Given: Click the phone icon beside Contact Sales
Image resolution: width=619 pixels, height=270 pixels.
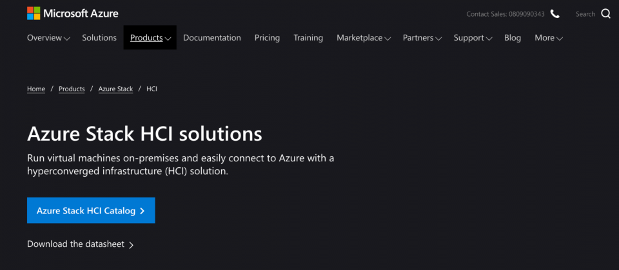Looking at the screenshot, I should 555,14.
